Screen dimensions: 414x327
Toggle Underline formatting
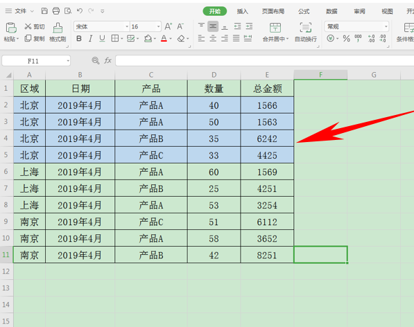pos(102,39)
